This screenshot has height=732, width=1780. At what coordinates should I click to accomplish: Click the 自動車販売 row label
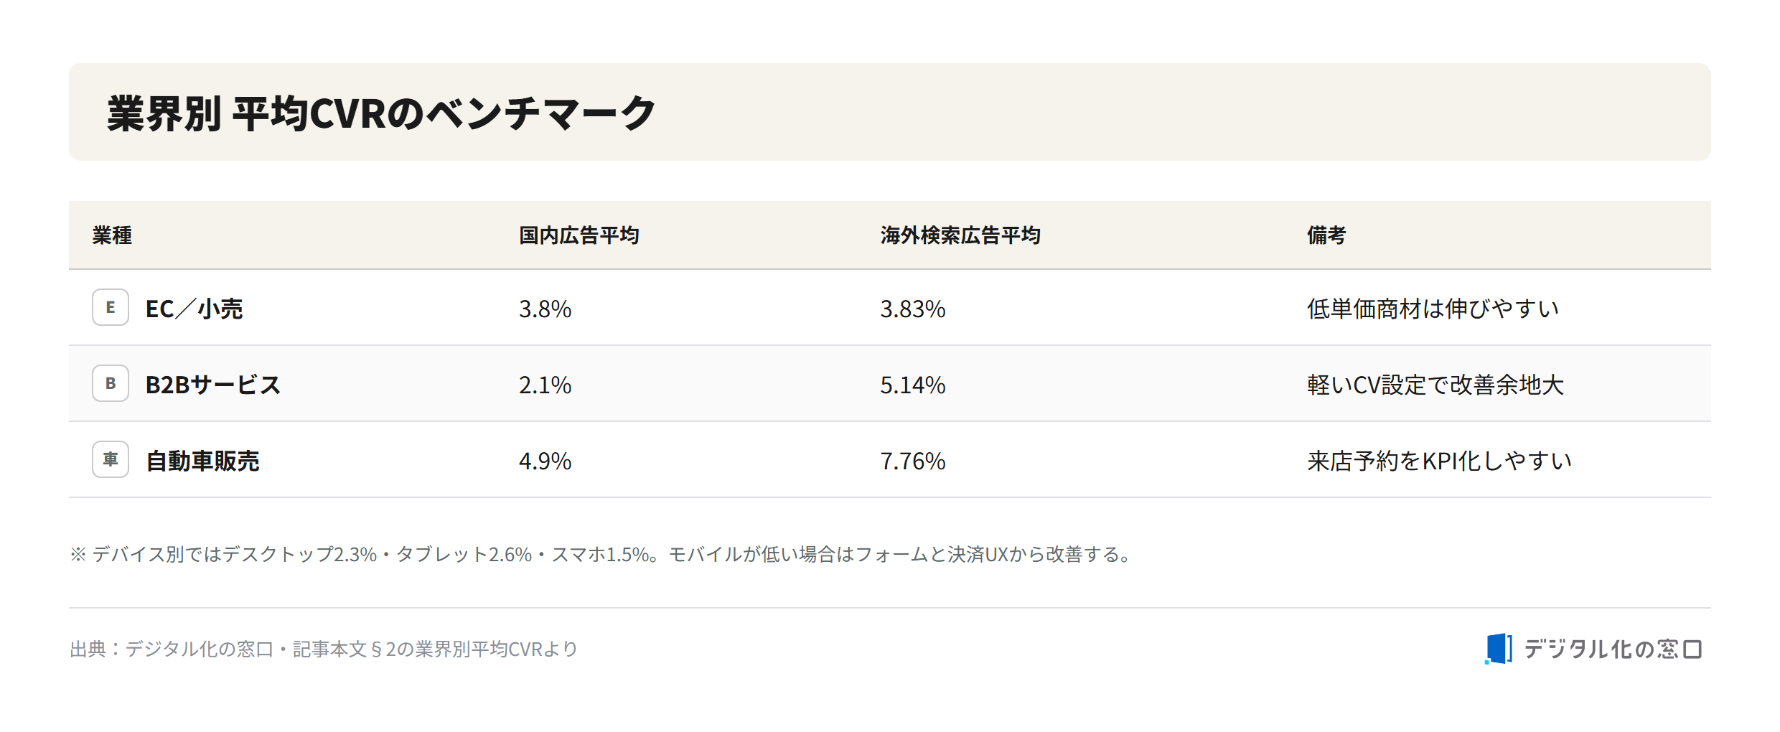pos(202,461)
